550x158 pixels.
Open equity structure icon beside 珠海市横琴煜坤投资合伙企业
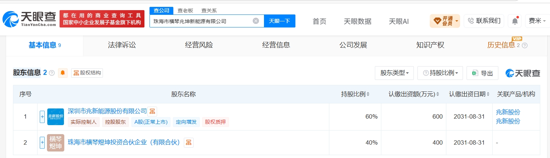pos(189,142)
